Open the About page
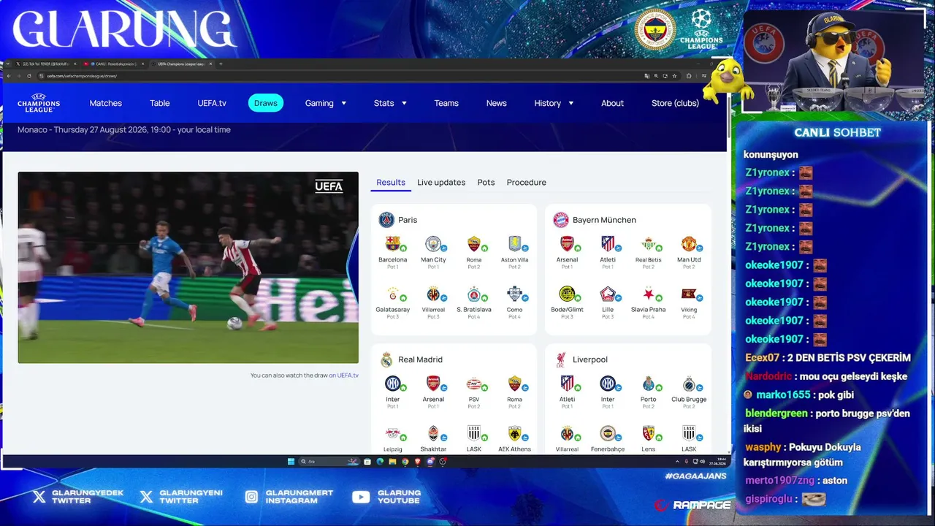This screenshot has width=935, height=526. 612,103
